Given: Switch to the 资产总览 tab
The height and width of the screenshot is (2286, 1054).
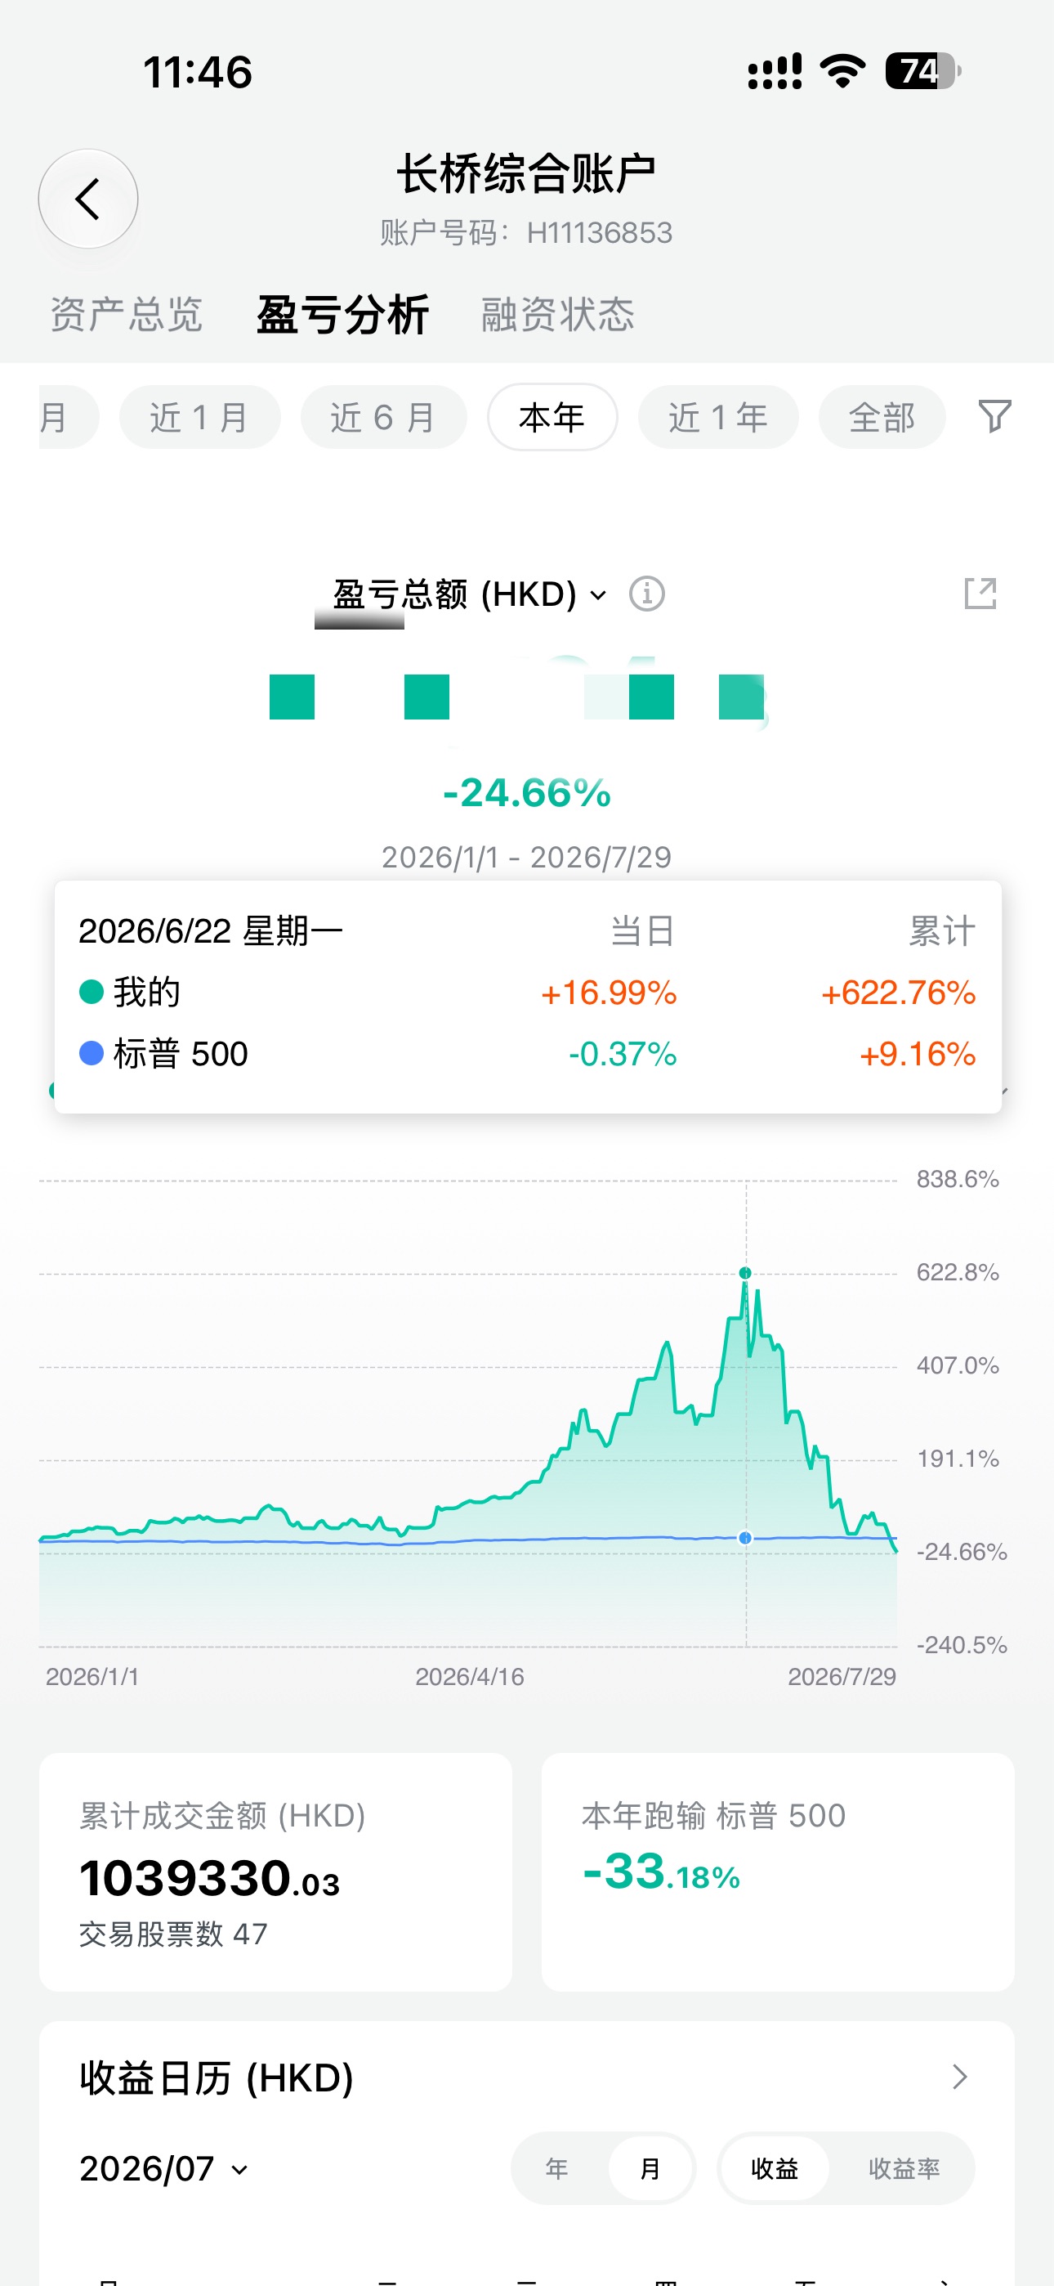Looking at the screenshot, I should (x=126, y=314).
